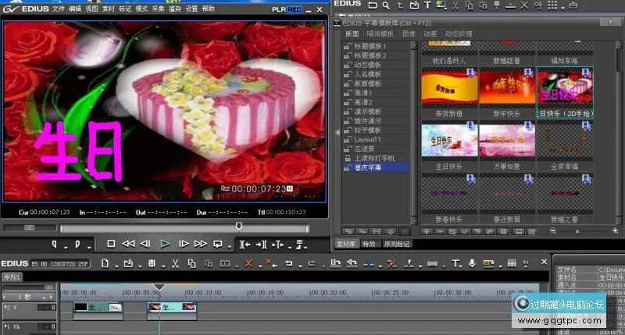The height and width of the screenshot is (335, 625).
Task: Click the player position scrub bar handle
Action: tap(239, 226)
